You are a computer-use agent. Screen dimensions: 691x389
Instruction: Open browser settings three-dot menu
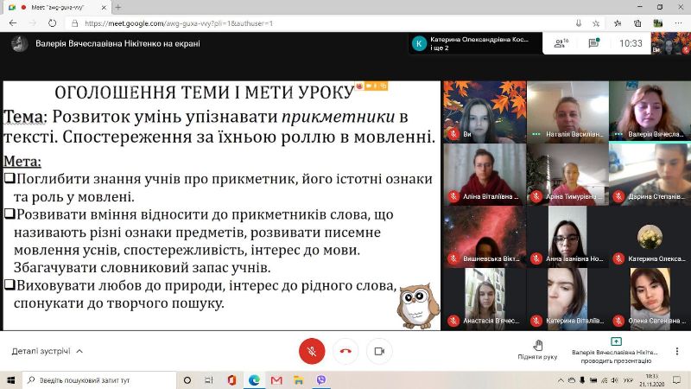point(678,23)
